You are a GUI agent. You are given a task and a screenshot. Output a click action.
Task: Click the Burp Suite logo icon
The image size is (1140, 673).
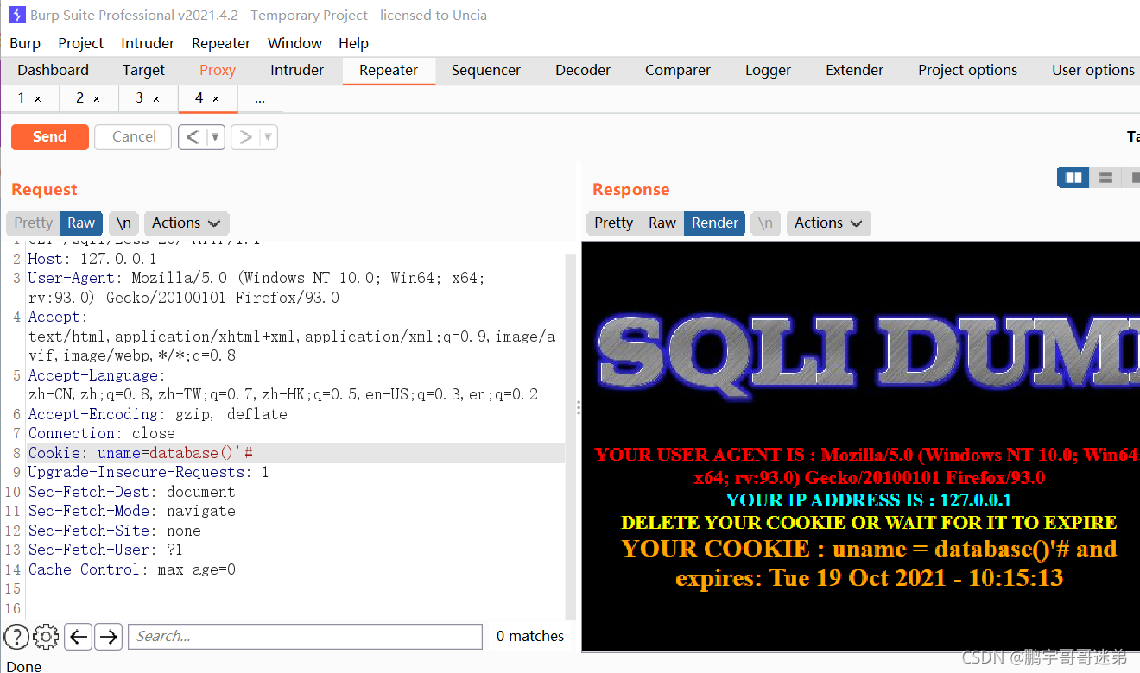tap(16, 15)
